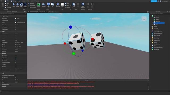Switch to the Object Browser tab
The height and width of the screenshot is (95, 170).
(x=53, y=12)
